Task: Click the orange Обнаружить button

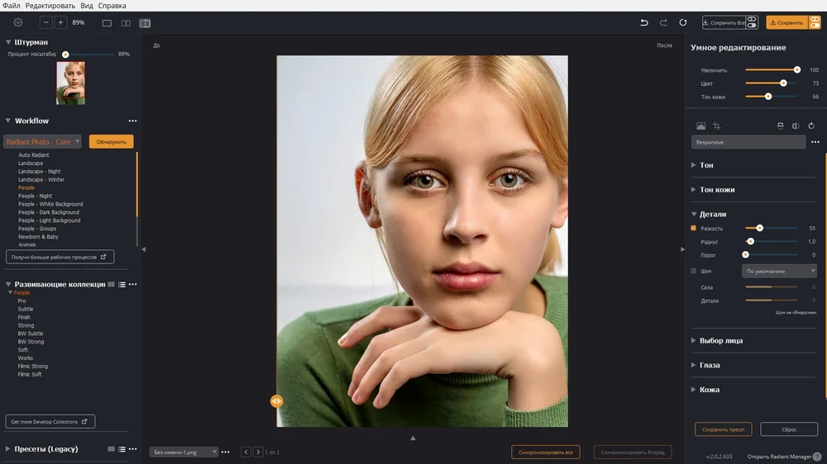Action: [112, 142]
